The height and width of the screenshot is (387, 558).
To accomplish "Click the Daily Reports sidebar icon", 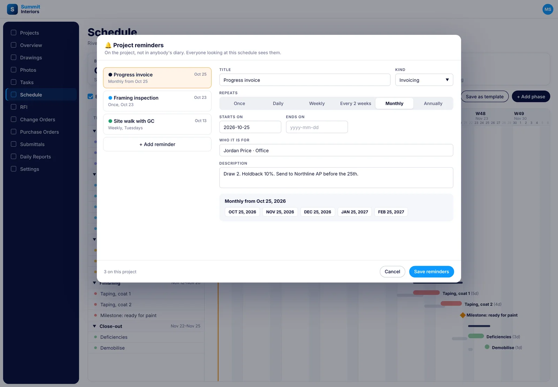I will tap(14, 156).
